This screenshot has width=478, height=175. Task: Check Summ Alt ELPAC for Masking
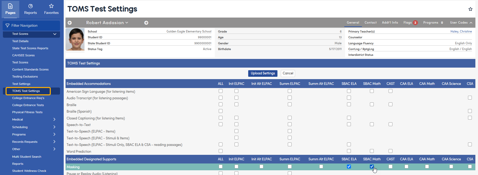[321, 166]
